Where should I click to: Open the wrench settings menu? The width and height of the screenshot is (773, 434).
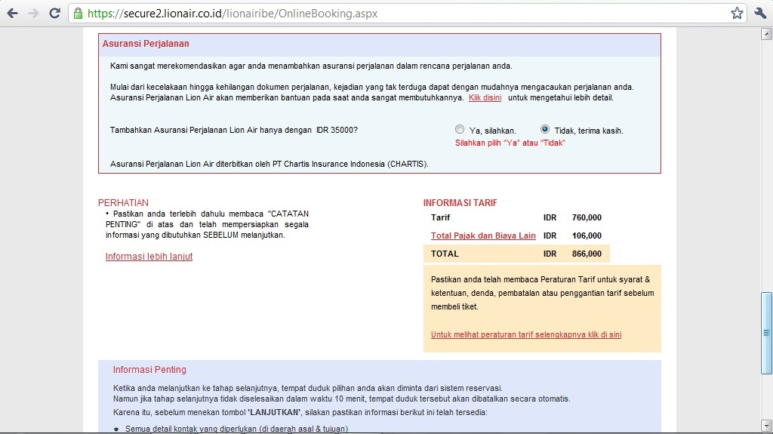coord(760,14)
